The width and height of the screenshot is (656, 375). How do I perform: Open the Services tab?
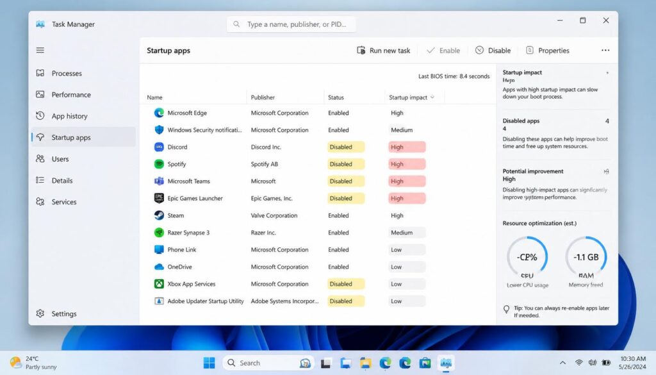click(x=84, y=202)
